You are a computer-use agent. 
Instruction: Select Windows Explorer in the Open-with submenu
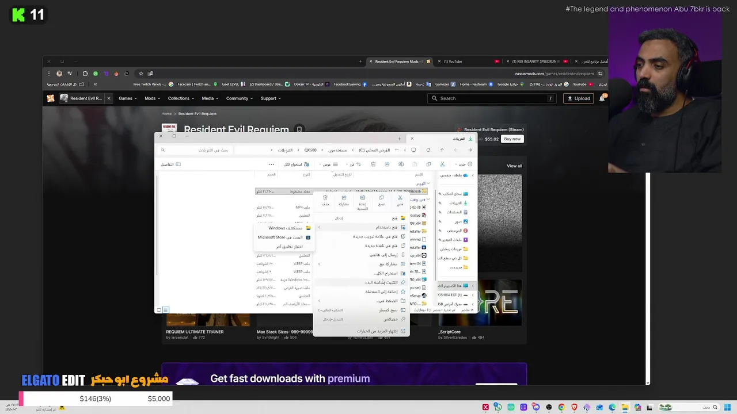(x=283, y=228)
